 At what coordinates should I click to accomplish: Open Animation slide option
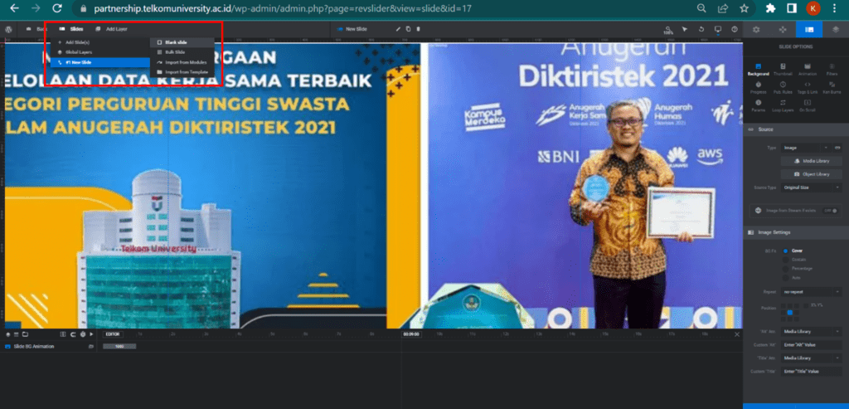(808, 70)
